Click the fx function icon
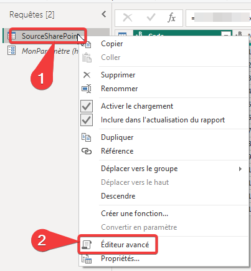 tap(172, 17)
